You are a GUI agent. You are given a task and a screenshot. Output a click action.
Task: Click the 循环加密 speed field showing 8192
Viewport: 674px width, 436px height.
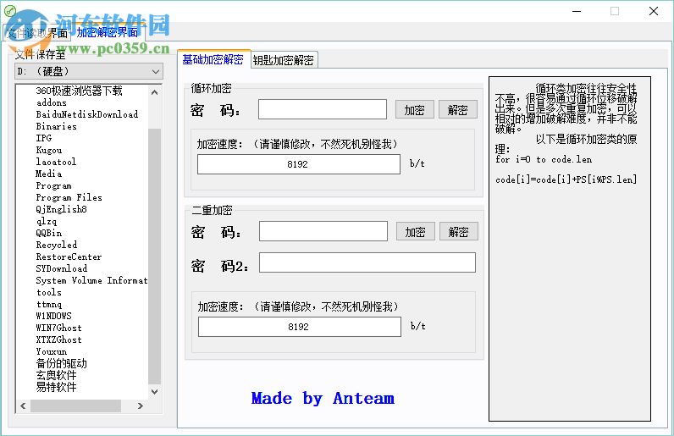[299, 164]
